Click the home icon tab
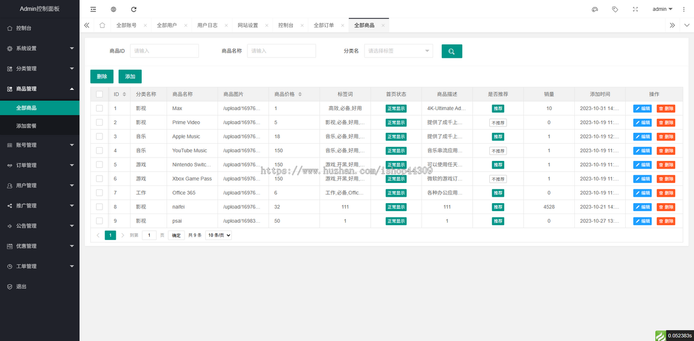The width and height of the screenshot is (694, 341). (x=102, y=25)
